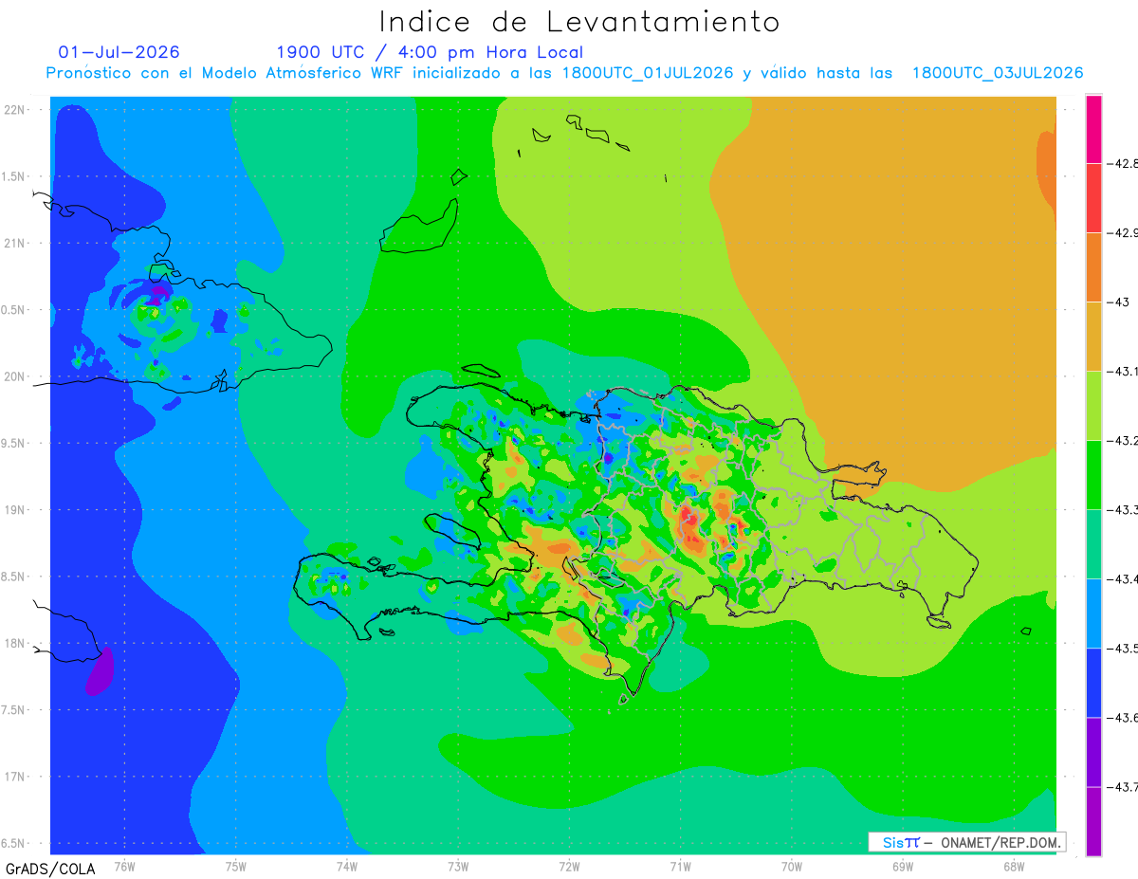
Task: Pick the yellow-green legend swatch below -43.1
Action: click(x=1093, y=405)
